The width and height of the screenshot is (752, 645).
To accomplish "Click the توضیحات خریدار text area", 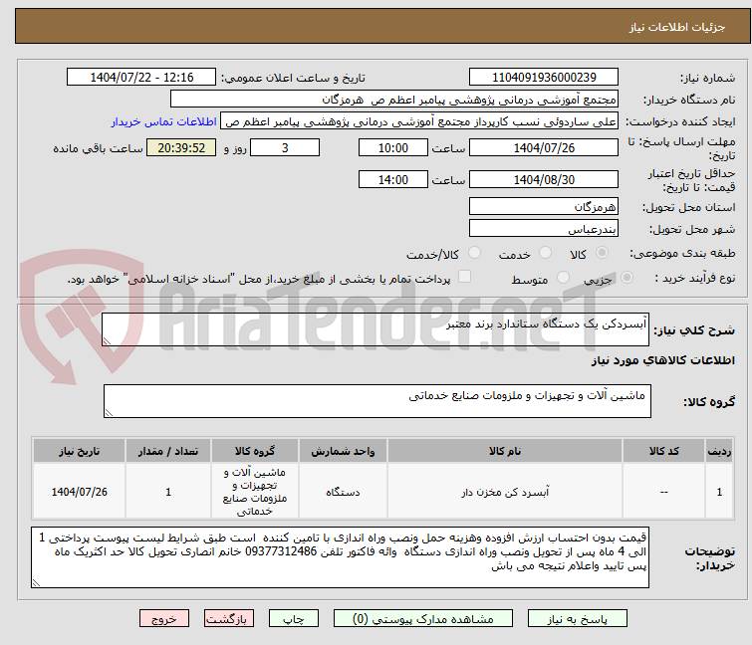I will (340, 557).
